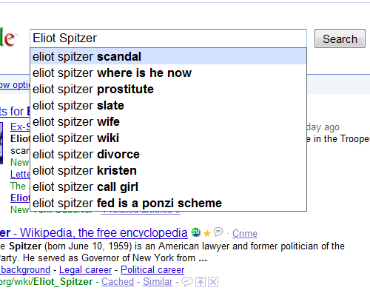Click the remove X icon after Similar
Viewport: 370px width, 296px height.
(213, 282)
